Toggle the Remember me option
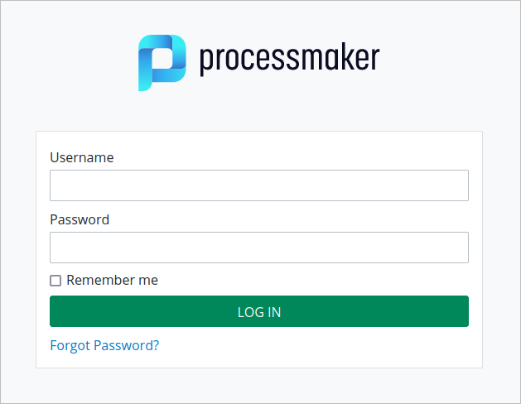 [x=55, y=281]
